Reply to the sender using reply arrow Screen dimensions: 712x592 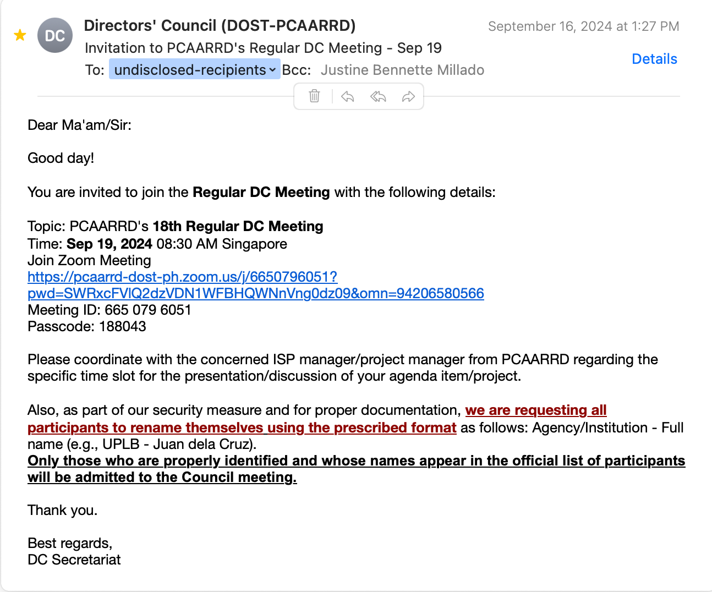347,97
